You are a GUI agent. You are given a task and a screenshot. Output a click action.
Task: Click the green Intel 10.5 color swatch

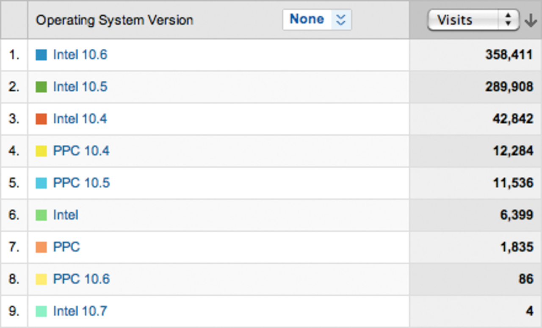[x=41, y=87]
